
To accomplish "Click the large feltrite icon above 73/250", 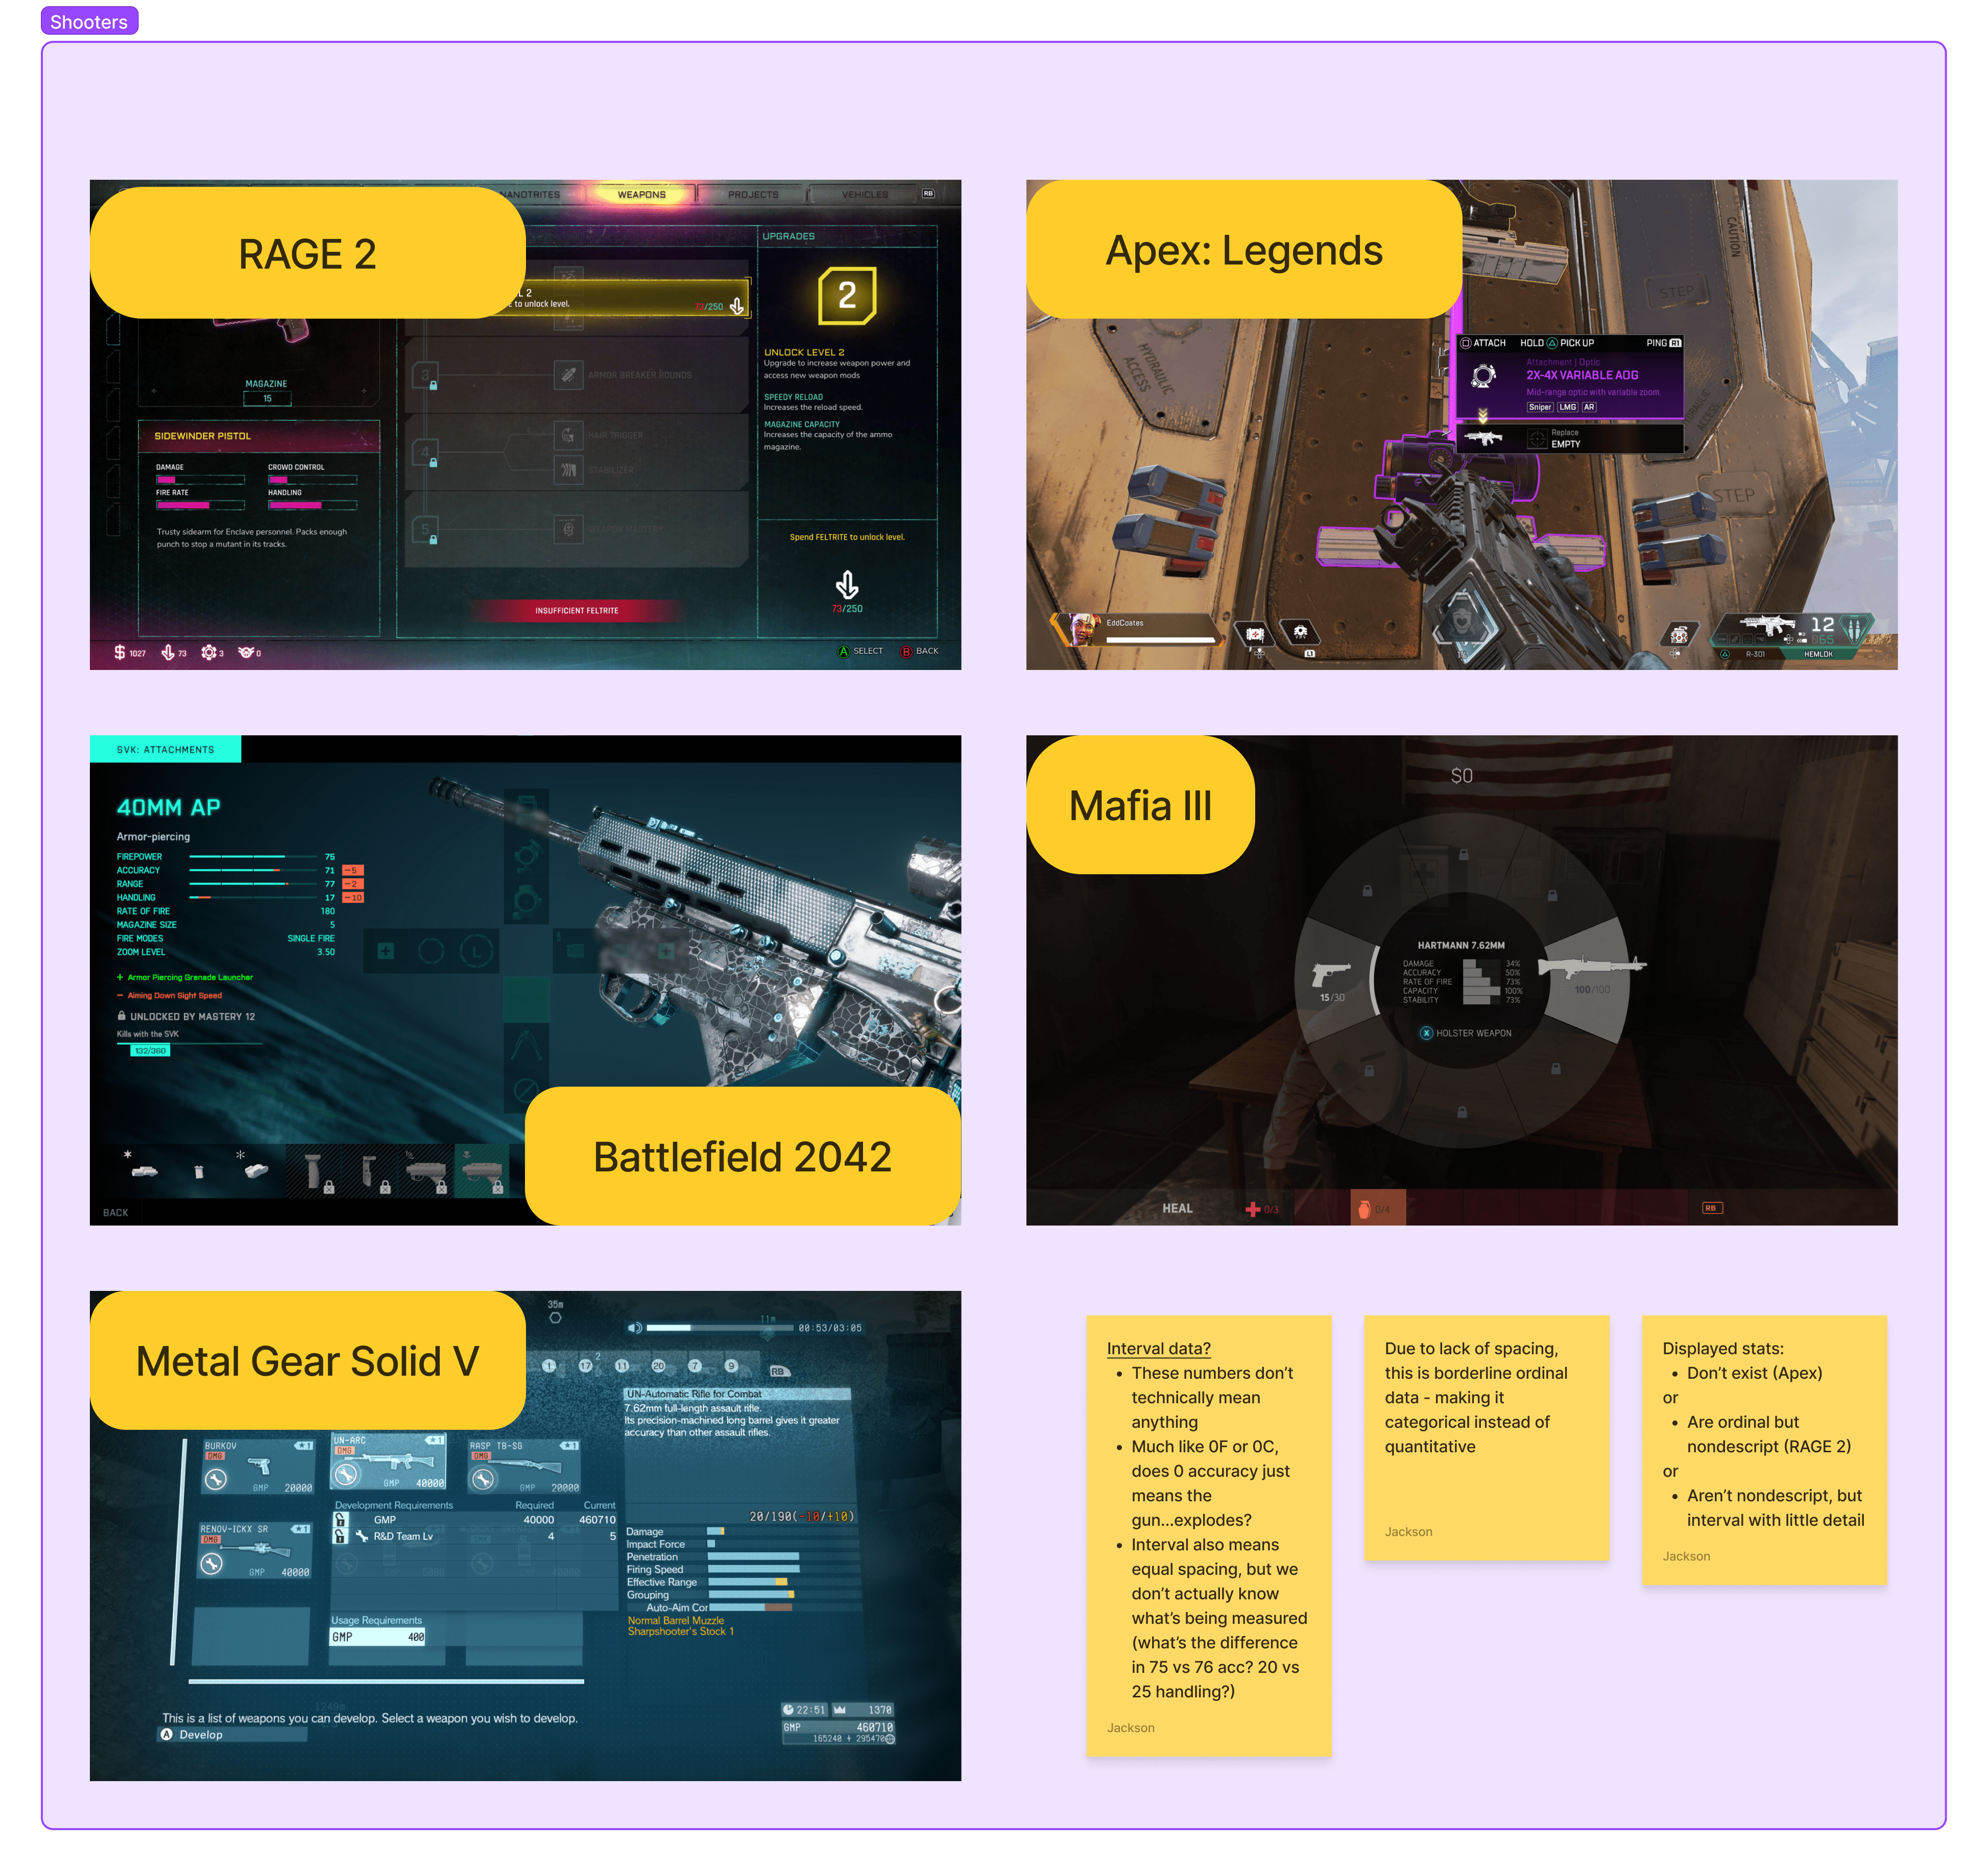I will click(x=847, y=584).
